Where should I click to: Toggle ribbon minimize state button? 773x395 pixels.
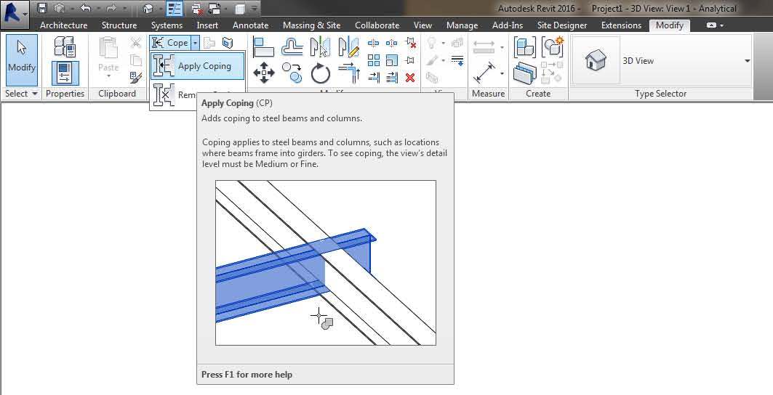(711, 25)
